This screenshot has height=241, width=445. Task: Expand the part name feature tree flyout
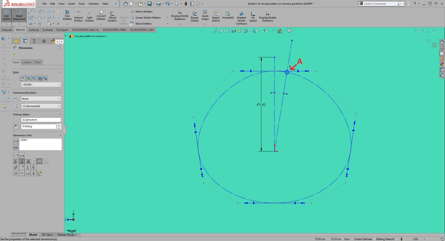(x=66, y=36)
